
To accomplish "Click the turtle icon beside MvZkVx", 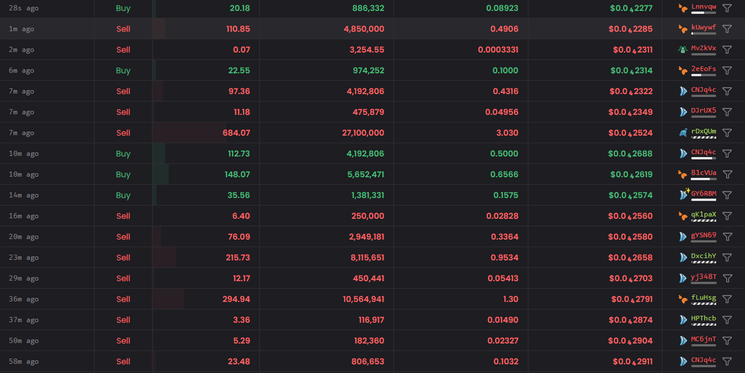I will point(683,50).
